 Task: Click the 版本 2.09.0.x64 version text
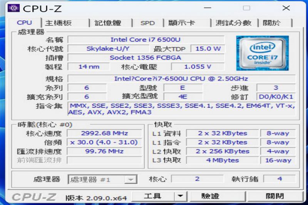pos(96,198)
